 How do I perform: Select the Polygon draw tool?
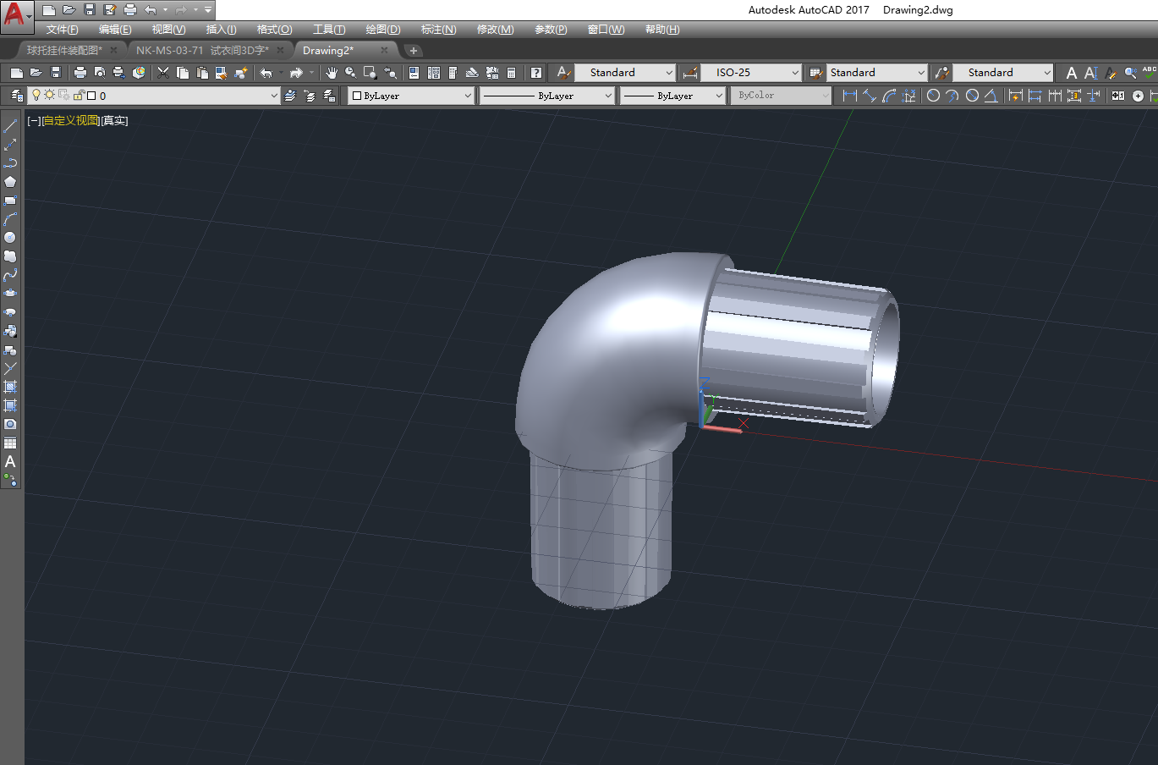(x=10, y=182)
